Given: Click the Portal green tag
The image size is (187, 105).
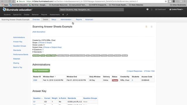Looking at the screenshot, I should pyautogui.click(x=43, y=55).
